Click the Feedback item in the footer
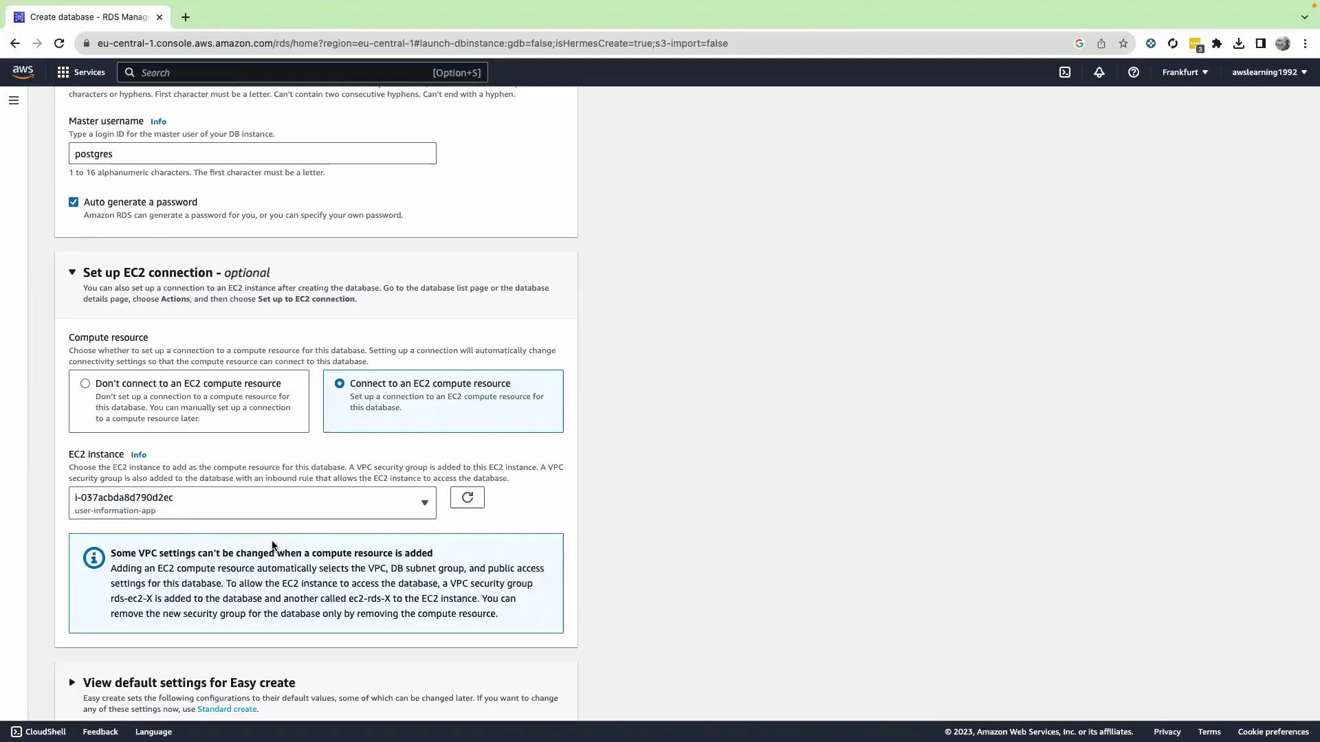Image resolution: width=1320 pixels, height=742 pixels. click(x=100, y=731)
